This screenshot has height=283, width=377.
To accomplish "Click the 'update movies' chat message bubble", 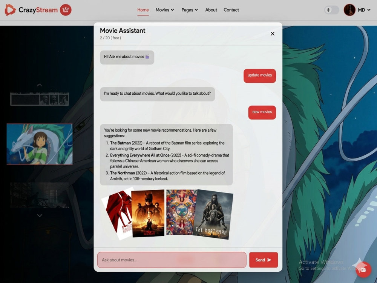I will [x=260, y=75].
